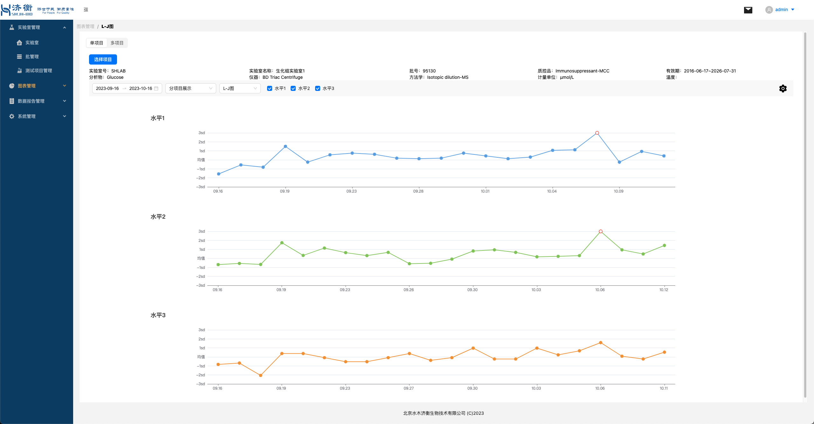Open chart settings gear icon
The height and width of the screenshot is (424, 814).
(783, 88)
